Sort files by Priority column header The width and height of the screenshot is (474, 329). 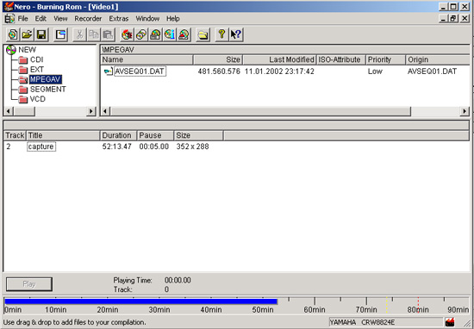click(385, 59)
